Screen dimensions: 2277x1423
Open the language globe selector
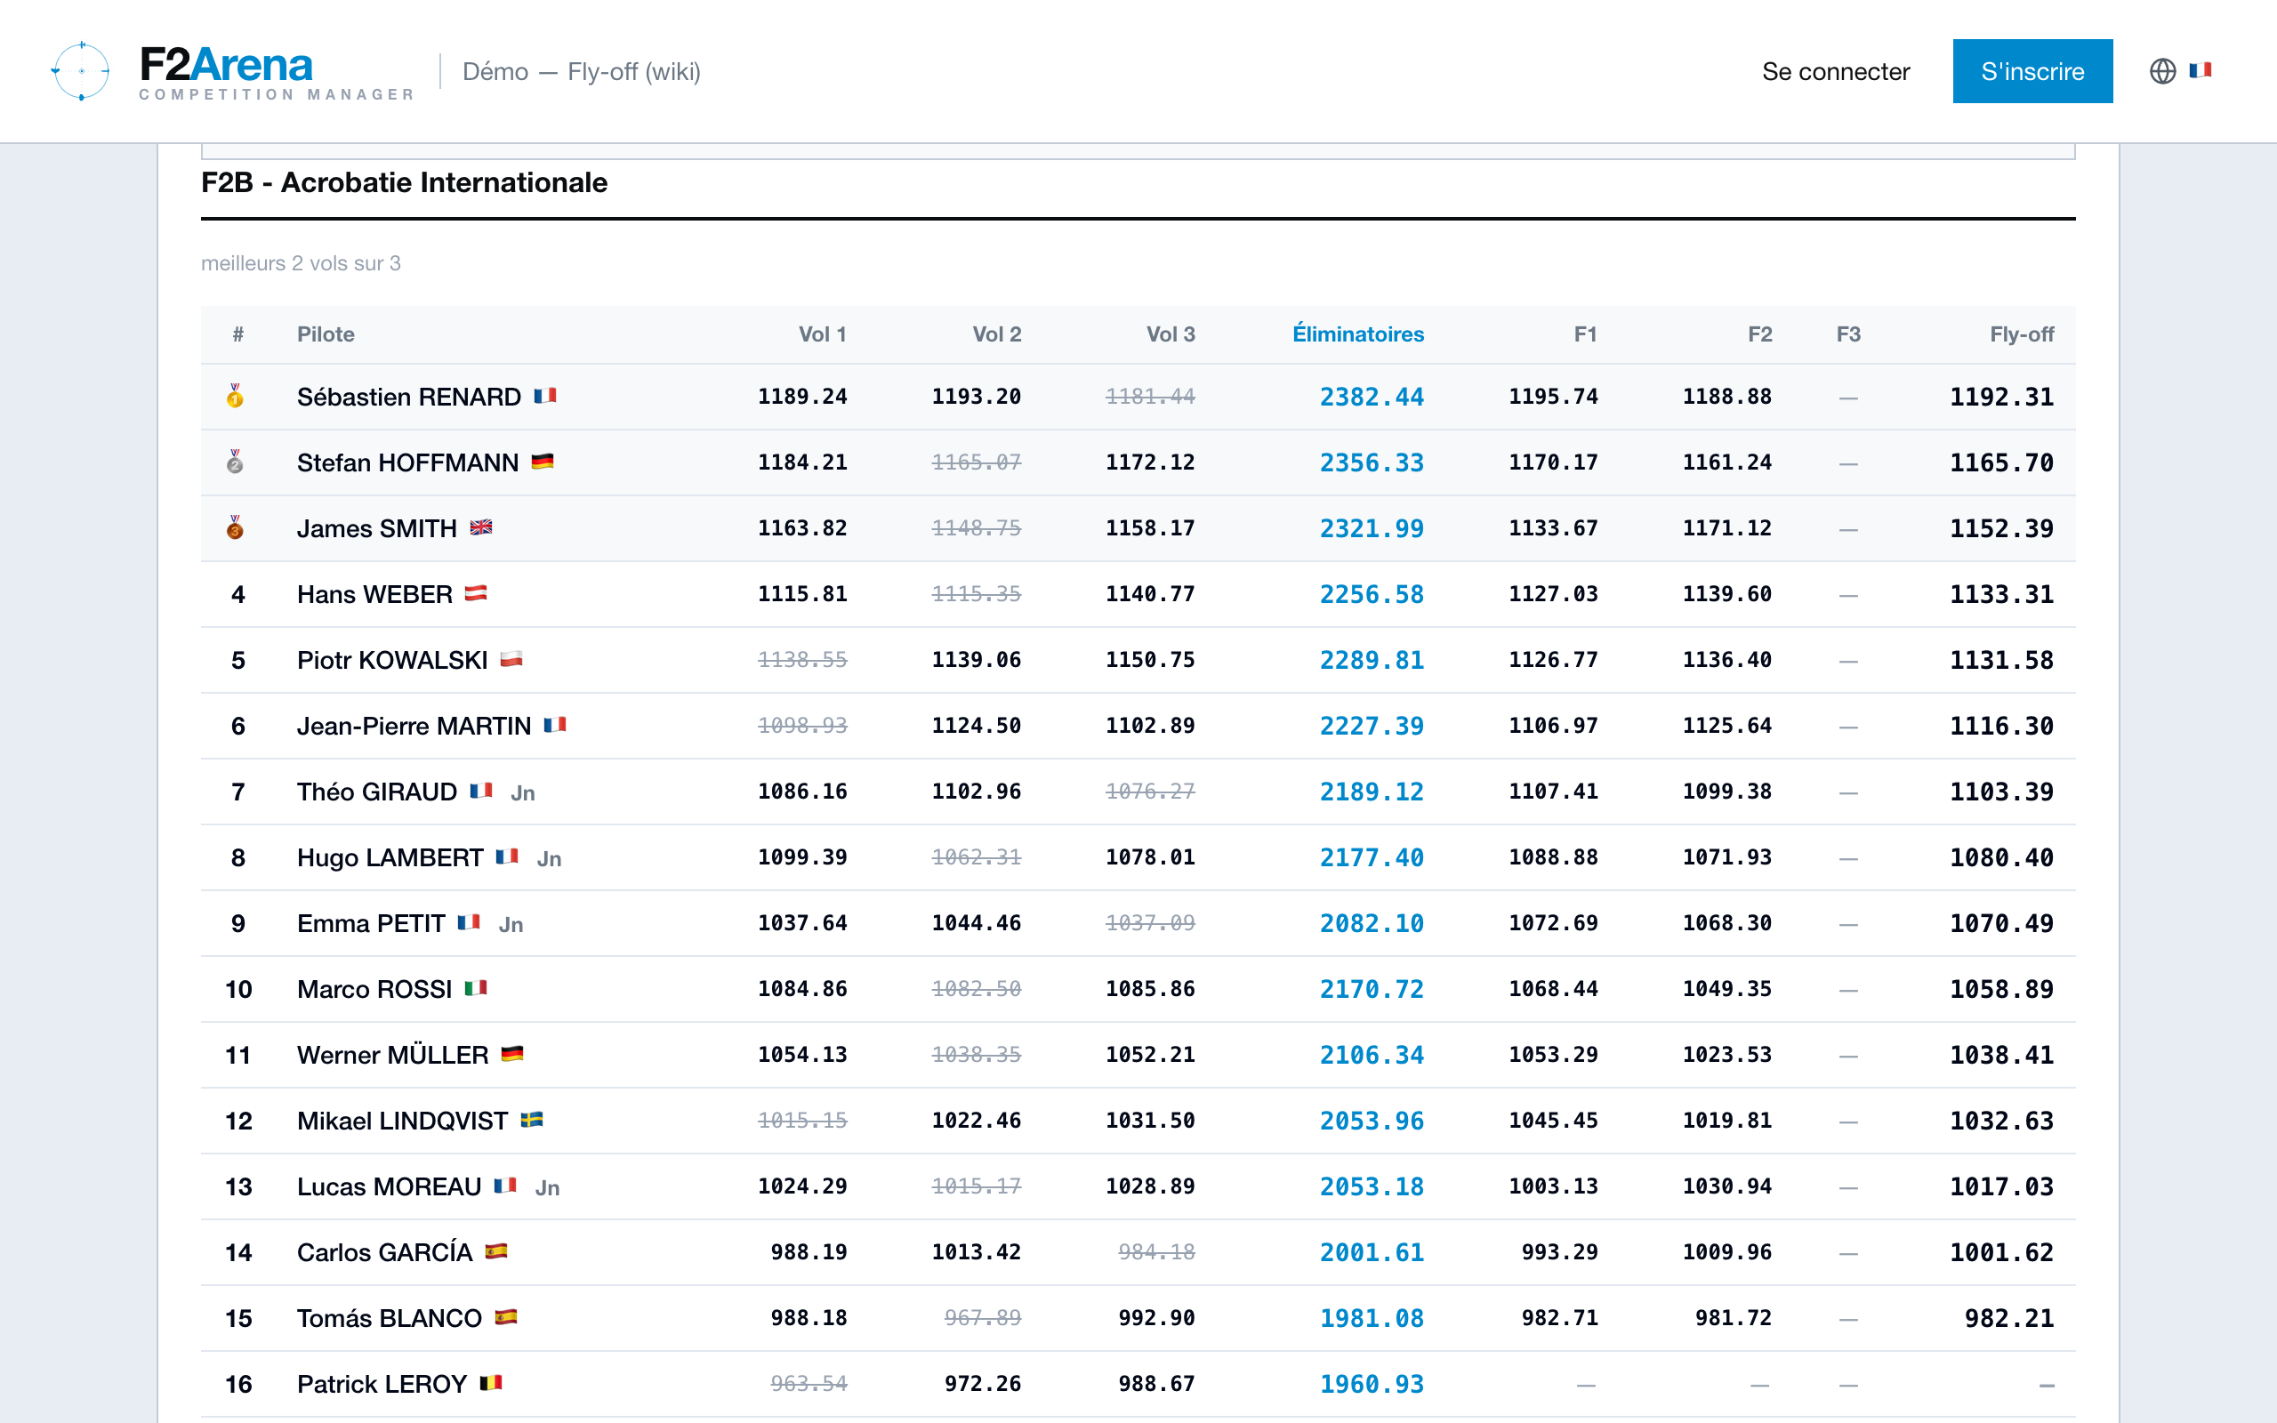(x=2162, y=70)
